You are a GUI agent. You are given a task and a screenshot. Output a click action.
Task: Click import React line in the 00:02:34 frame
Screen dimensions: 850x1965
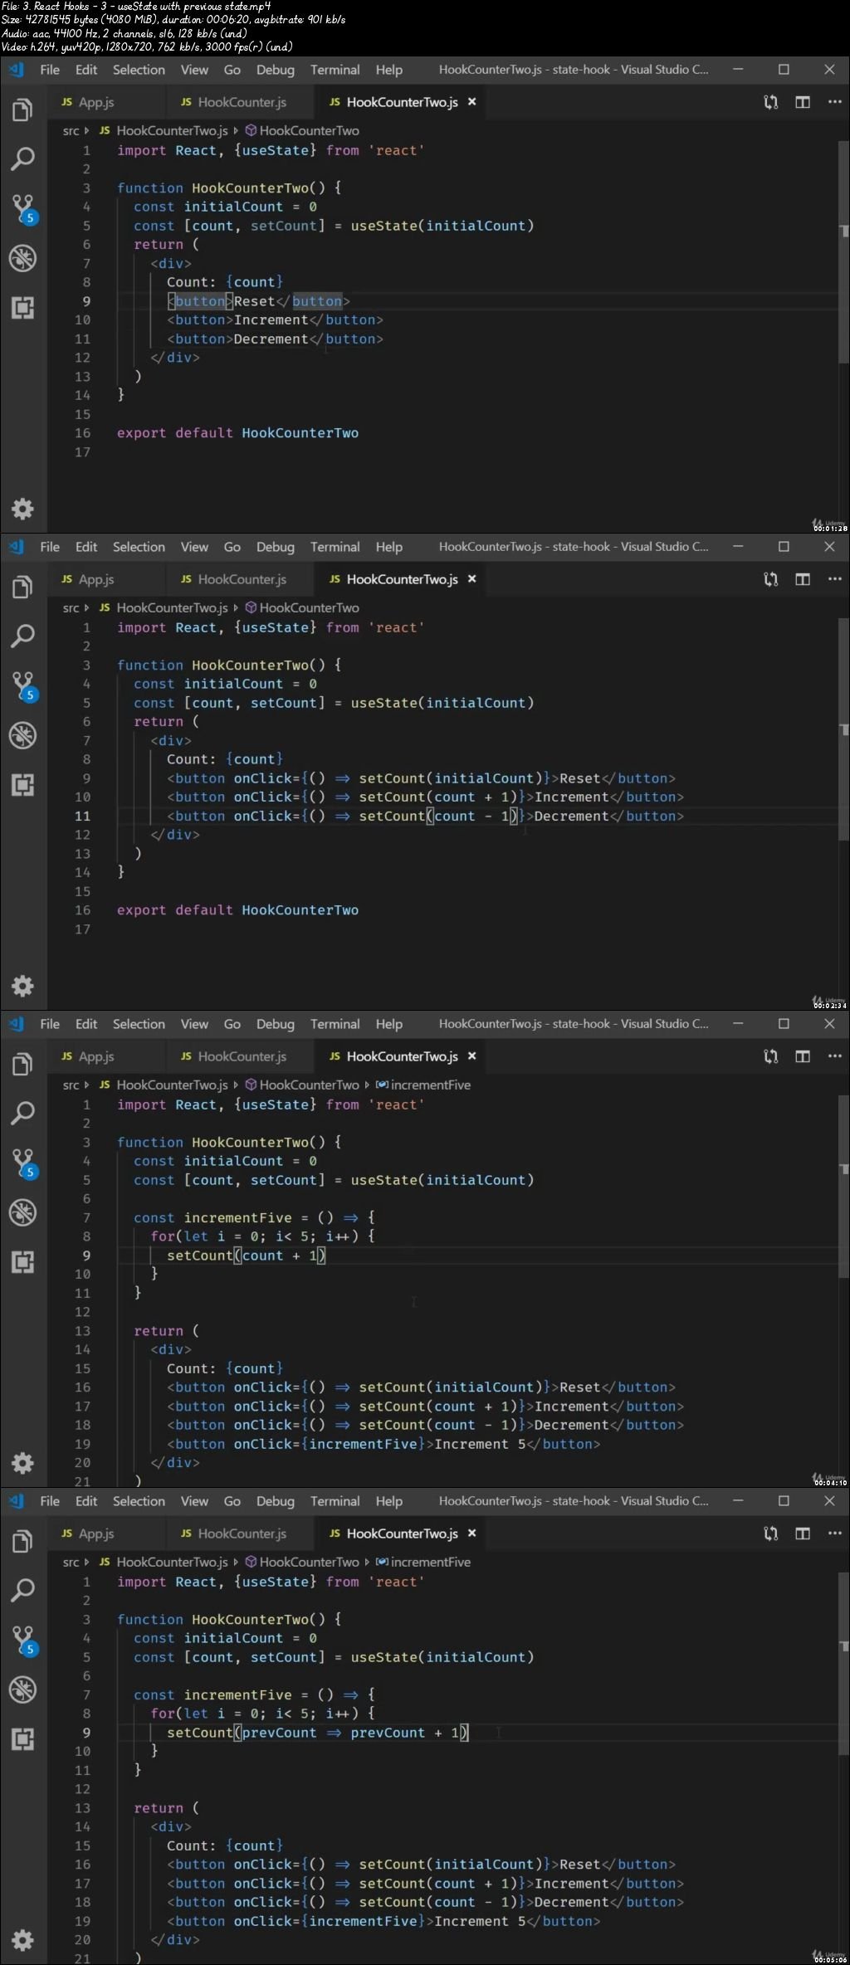[x=271, y=627]
